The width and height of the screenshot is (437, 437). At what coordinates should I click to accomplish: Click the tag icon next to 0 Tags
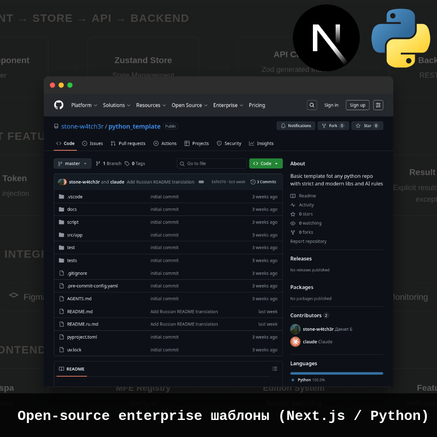(x=127, y=163)
